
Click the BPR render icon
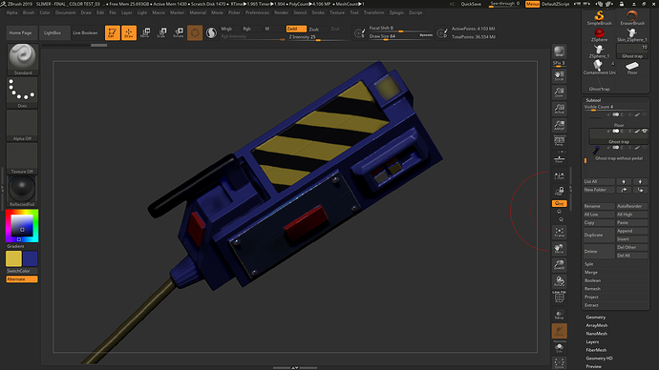[559, 51]
